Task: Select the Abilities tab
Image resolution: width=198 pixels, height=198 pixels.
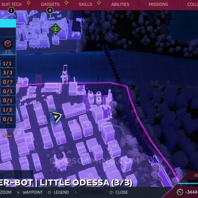Action: [x=120, y=4]
